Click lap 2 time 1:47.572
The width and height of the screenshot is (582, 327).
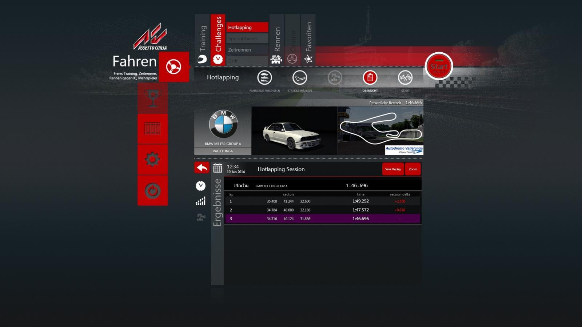[x=360, y=210]
